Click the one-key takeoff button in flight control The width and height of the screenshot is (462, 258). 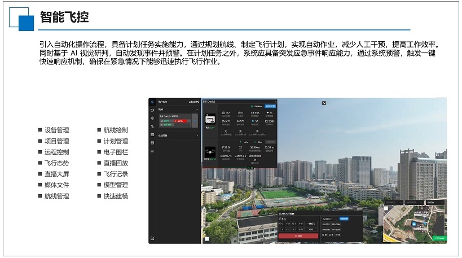tap(311, 224)
